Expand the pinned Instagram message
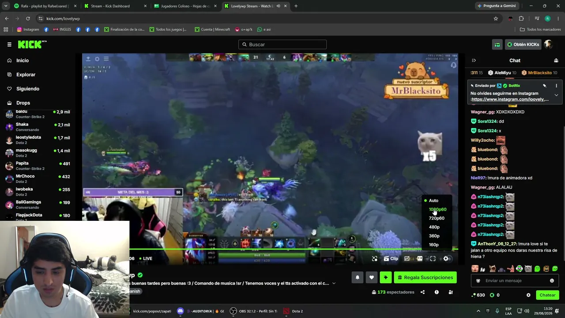This screenshot has width=565, height=318. pos(556,95)
